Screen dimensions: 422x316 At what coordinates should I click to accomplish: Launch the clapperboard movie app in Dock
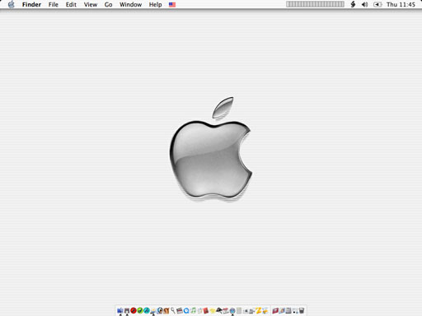[180, 311]
